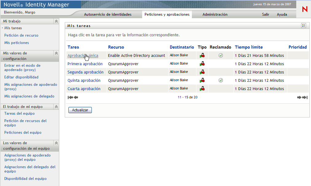311x186 pixels.
Task: Click claimed checkmark on Aprobación única row
Action: point(220,55)
